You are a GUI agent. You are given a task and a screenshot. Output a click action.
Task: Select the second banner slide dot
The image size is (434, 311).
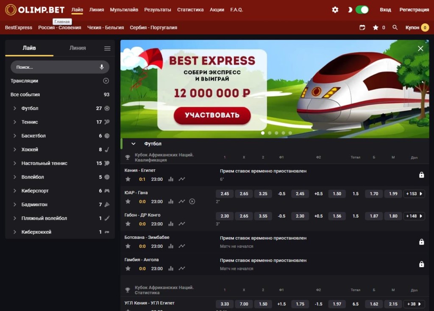pyautogui.click(x=270, y=133)
